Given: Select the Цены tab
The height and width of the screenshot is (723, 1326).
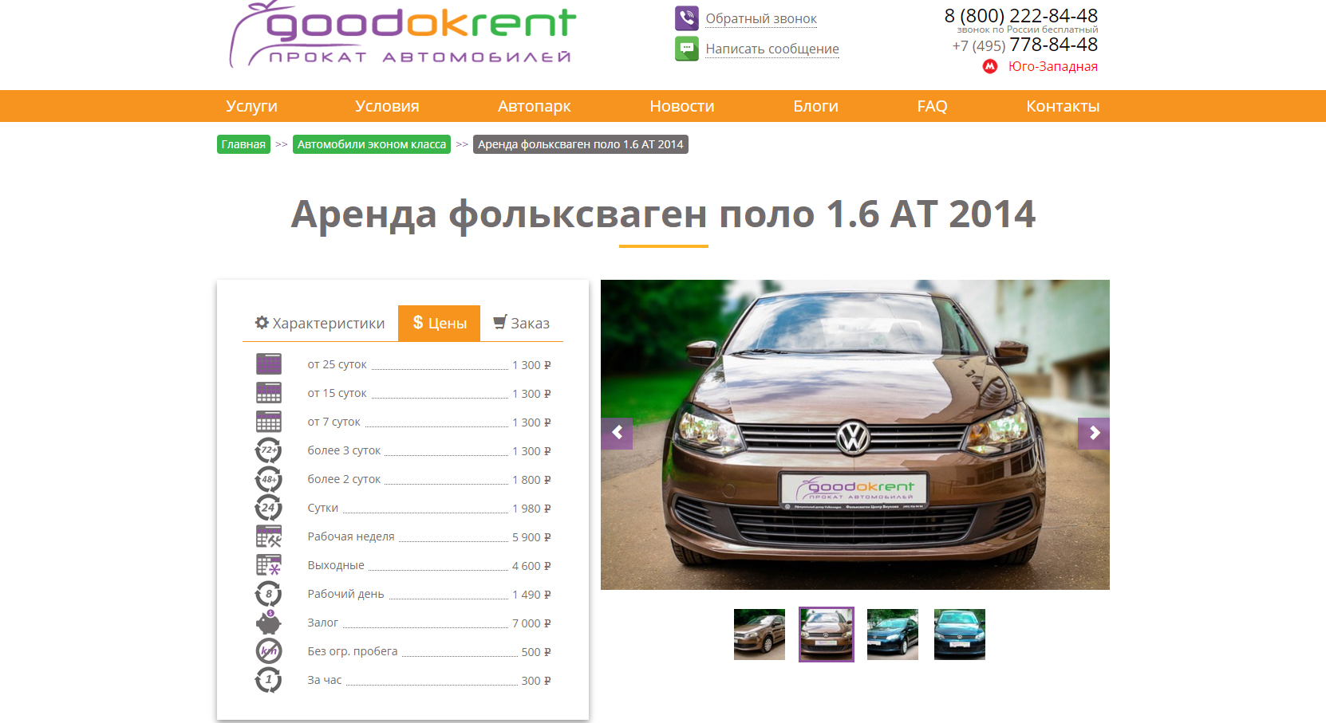Looking at the screenshot, I should point(440,324).
